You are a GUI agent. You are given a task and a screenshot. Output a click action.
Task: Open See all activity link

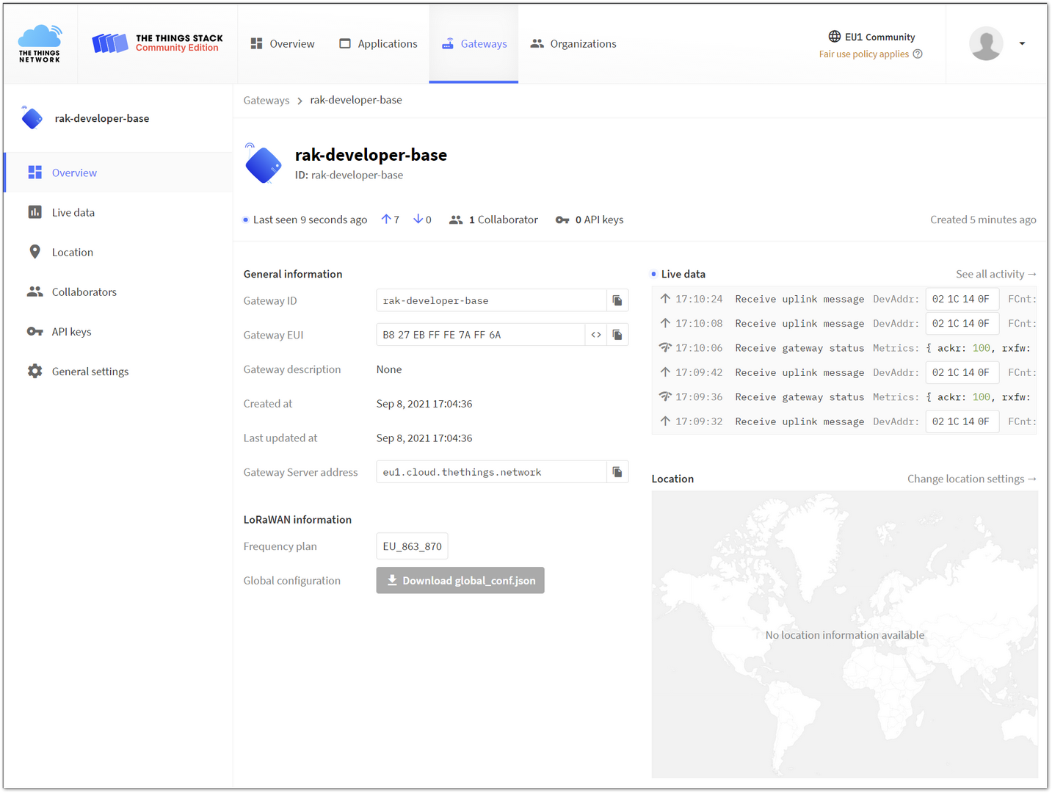pos(996,274)
